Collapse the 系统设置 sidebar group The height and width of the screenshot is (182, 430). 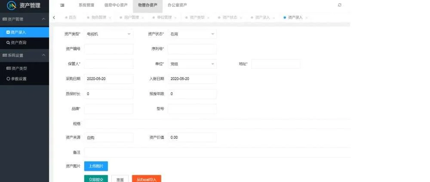click(x=43, y=56)
